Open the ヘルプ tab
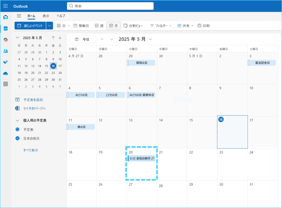This screenshot has width=282, height=208. pyautogui.click(x=61, y=16)
